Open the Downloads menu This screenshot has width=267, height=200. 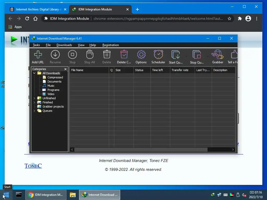coord(64,45)
